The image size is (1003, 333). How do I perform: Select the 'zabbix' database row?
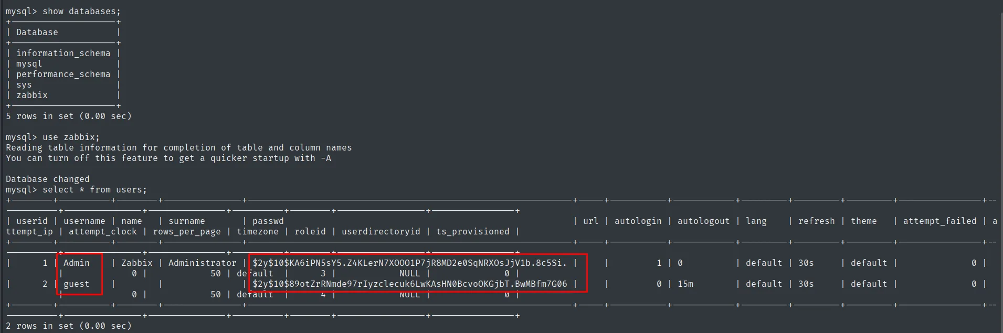pyautogui.click(x=31, y=95)
